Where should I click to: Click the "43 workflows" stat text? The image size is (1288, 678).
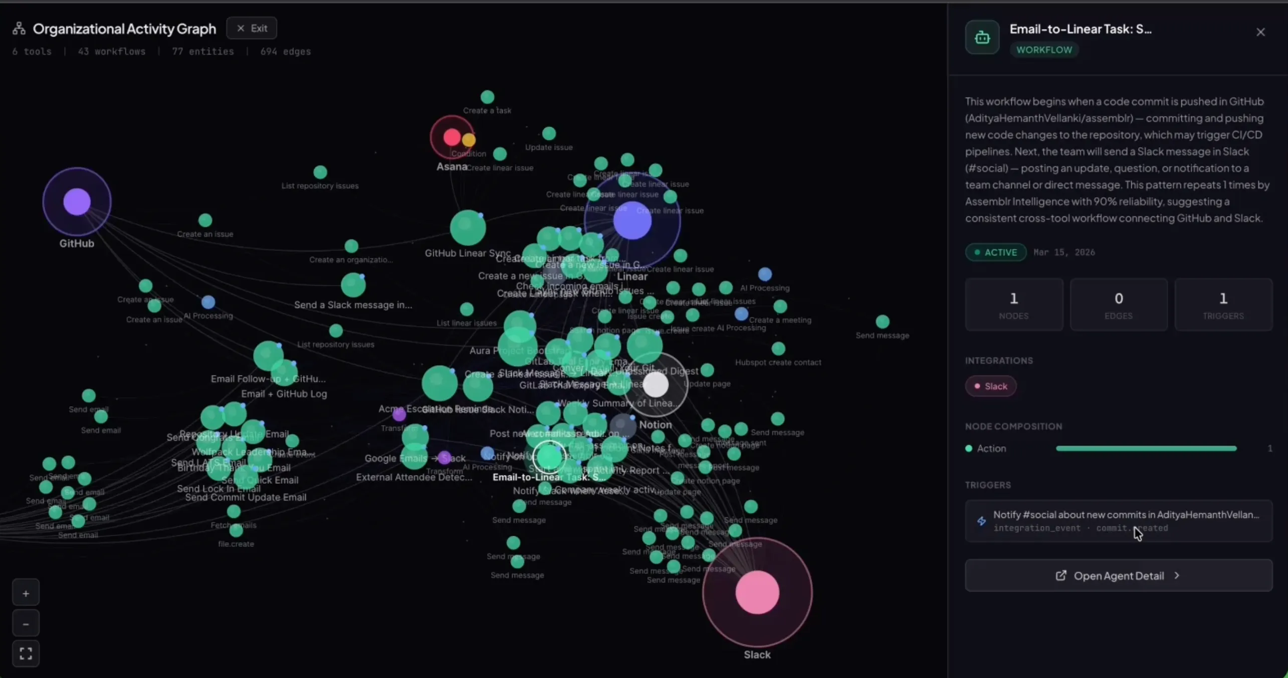pyautogui.click(x=112, y=52)
